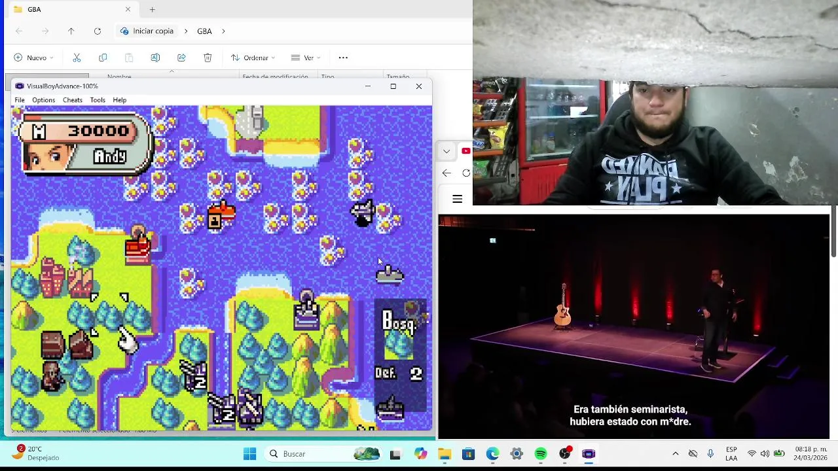Image resolution: width=838 pixels, height=471 pixels.
Task: Expand chevron after Iniciar copia breadcrumb
Action: [x=185, y=31]
